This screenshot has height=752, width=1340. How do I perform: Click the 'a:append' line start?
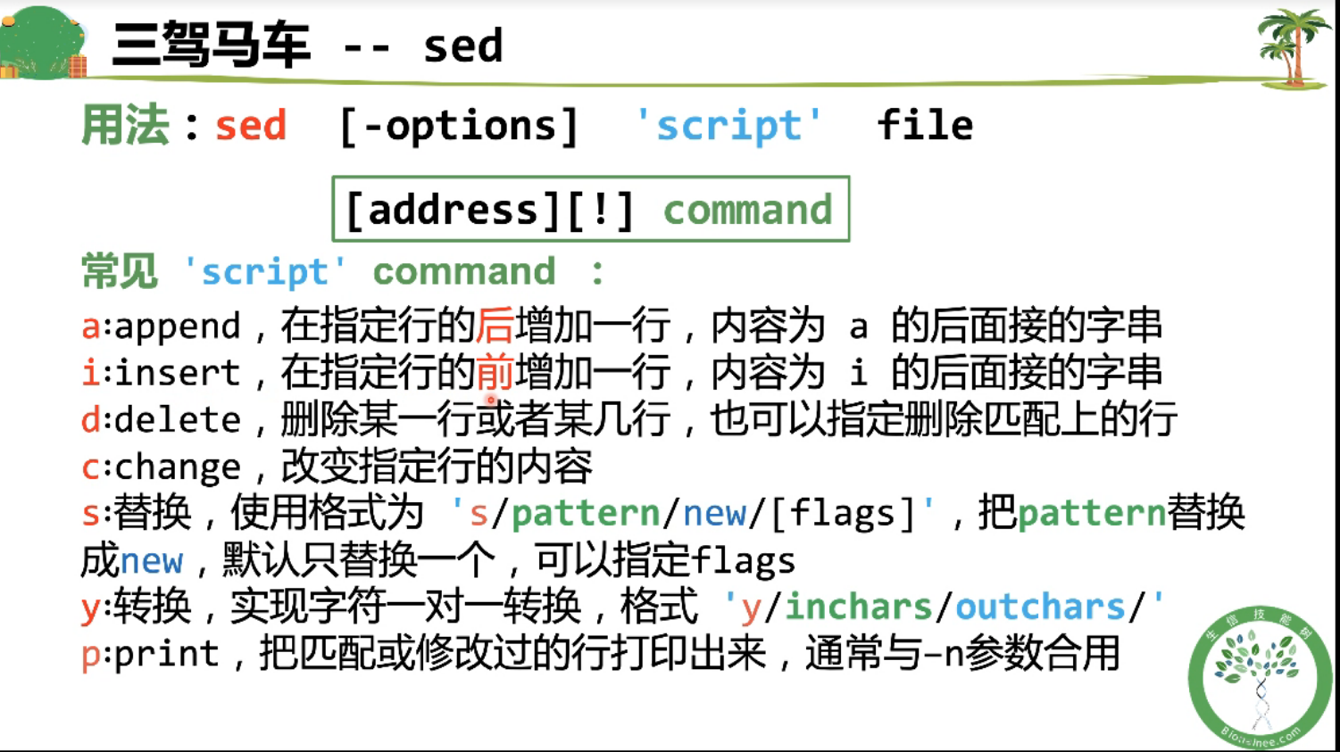pos(161,326)
